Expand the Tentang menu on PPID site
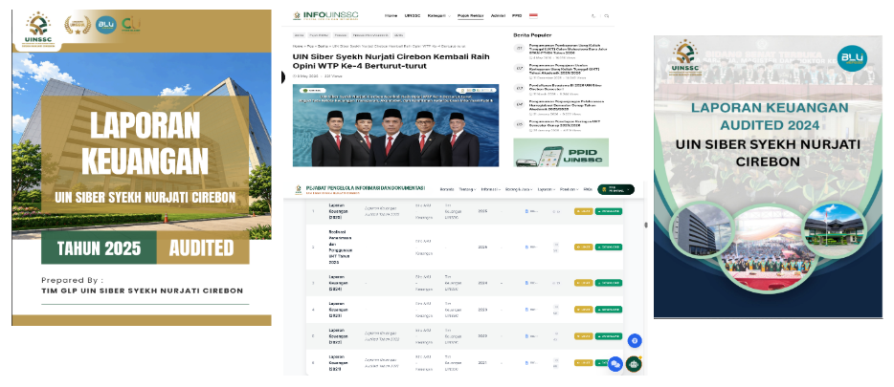Image resolution: width=894 pixels, height=387 pixels. pos(467,189)
